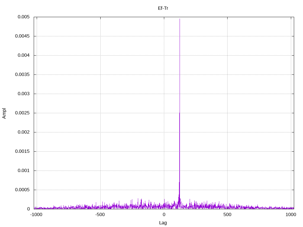The image size is (303, 227).
Task: Click the y-axis tick value 0.0045
Action: tap(22, 36)
